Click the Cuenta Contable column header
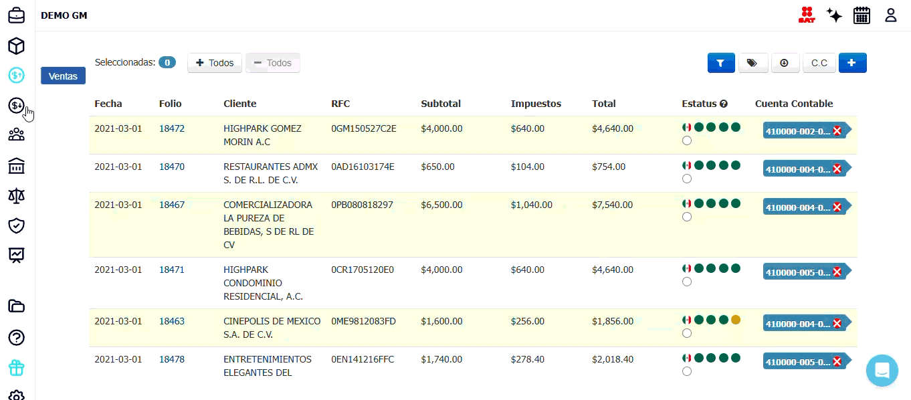This screenshot has width=911, height=400. tap(794, 104)
